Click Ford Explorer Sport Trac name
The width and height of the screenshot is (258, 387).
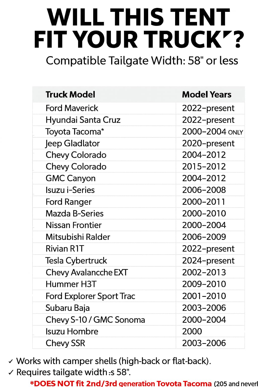click(x=90, y=296)
